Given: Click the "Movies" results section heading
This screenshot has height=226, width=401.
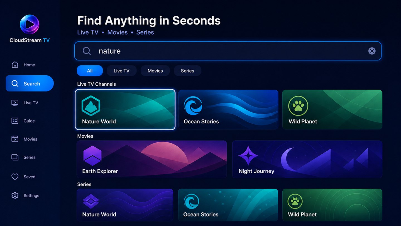Looking at the screenshot, I should (x=85, y=136).
